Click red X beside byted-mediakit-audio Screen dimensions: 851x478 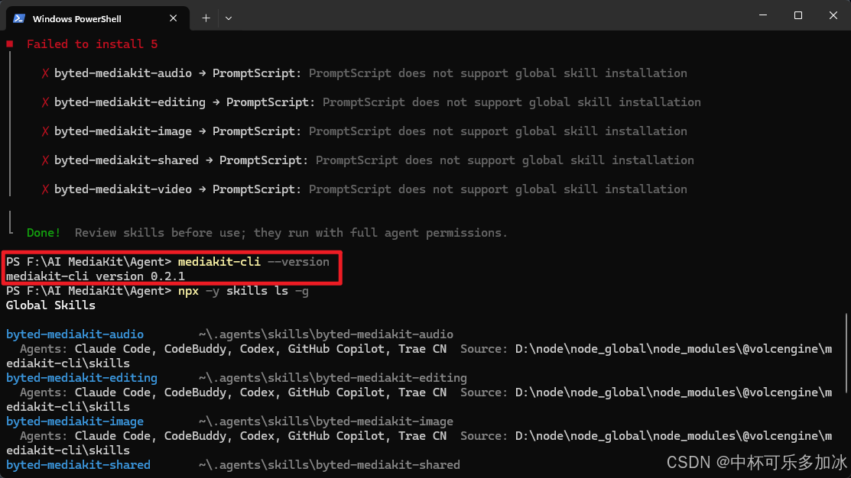tap(45, 73)
